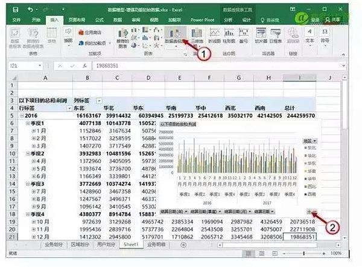Switch to Normal view in status bar
Viewport: 362px width, 267px height.
tap(249, 254)
